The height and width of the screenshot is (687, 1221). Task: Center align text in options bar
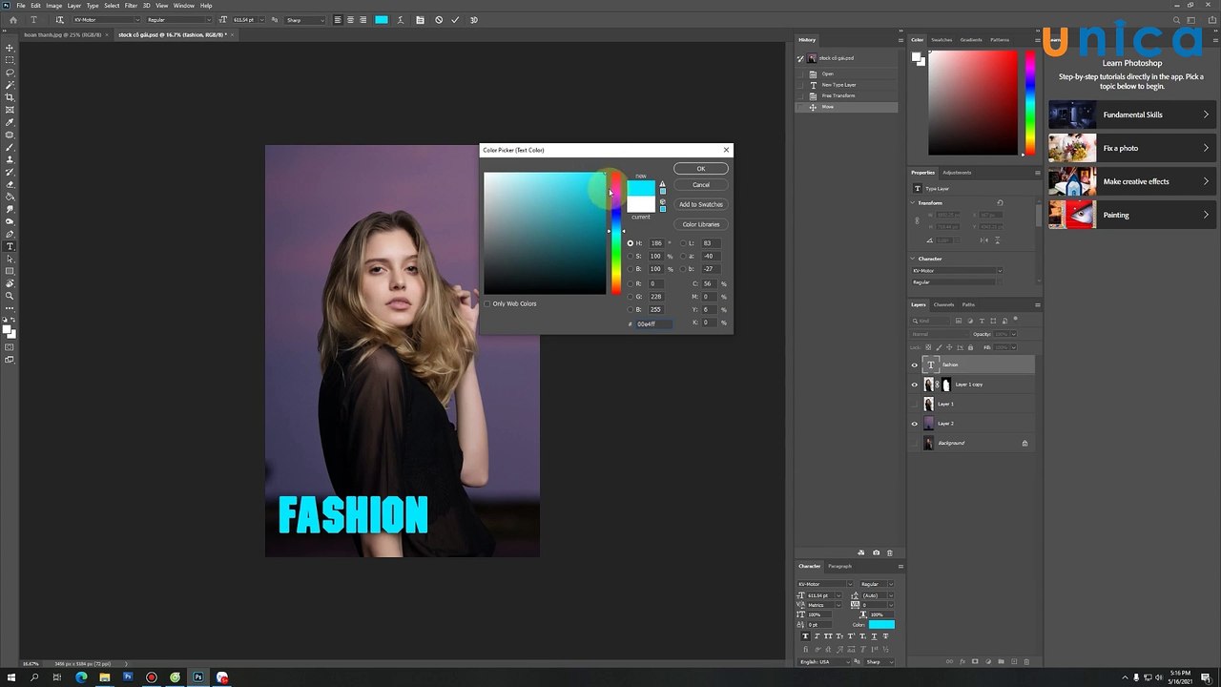point(350,19)
